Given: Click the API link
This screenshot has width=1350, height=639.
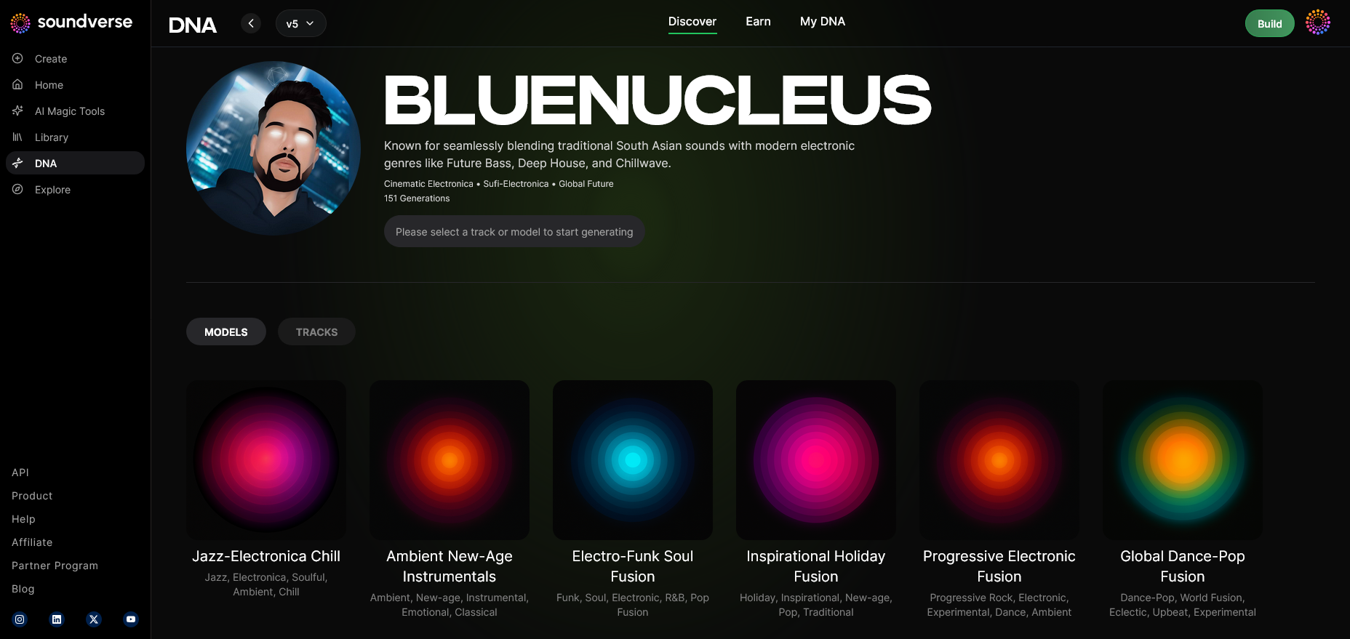Looking at the screenshot, I should pyautogui.click(x=20, y=473).
